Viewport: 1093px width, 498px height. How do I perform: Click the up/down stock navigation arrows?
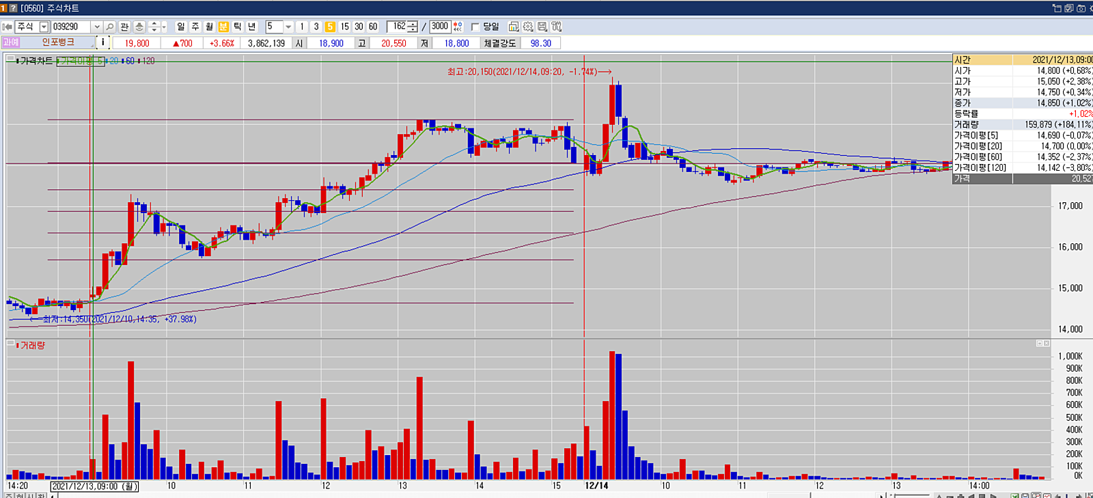154,27
